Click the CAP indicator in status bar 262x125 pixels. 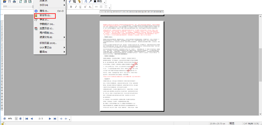click(x=245, y=124)
